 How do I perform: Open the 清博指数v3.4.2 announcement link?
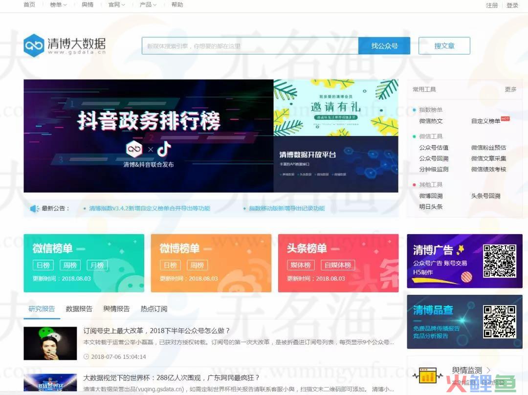click(150, 208)
